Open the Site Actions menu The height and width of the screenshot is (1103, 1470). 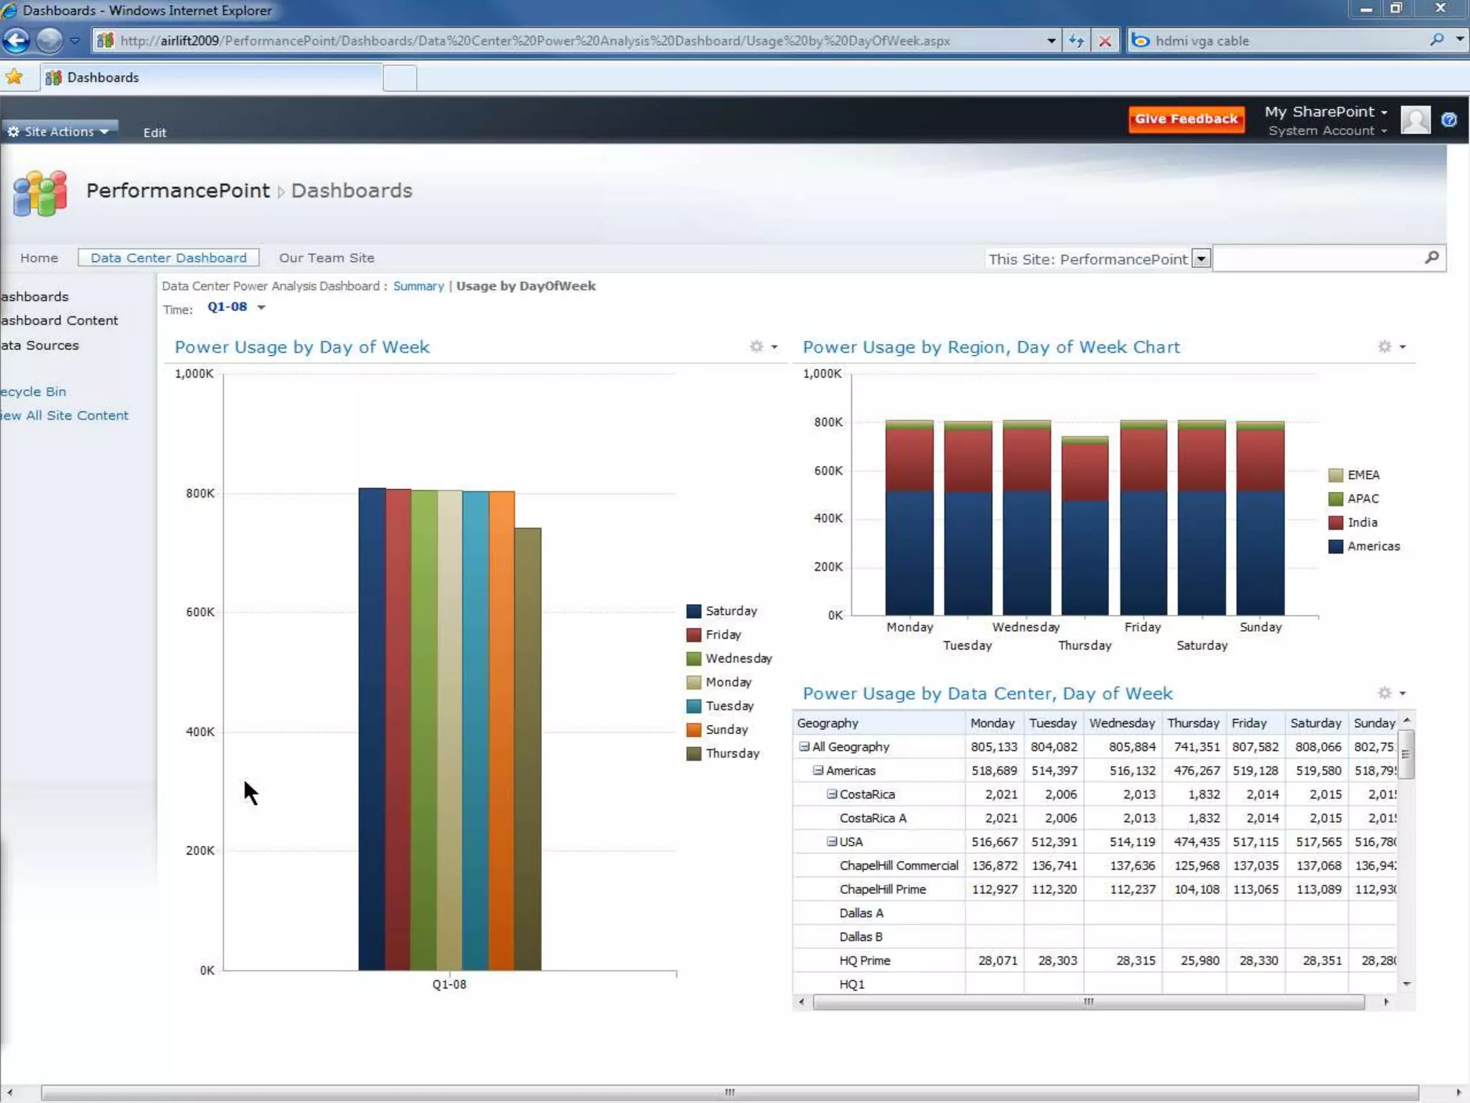[59, 131]
